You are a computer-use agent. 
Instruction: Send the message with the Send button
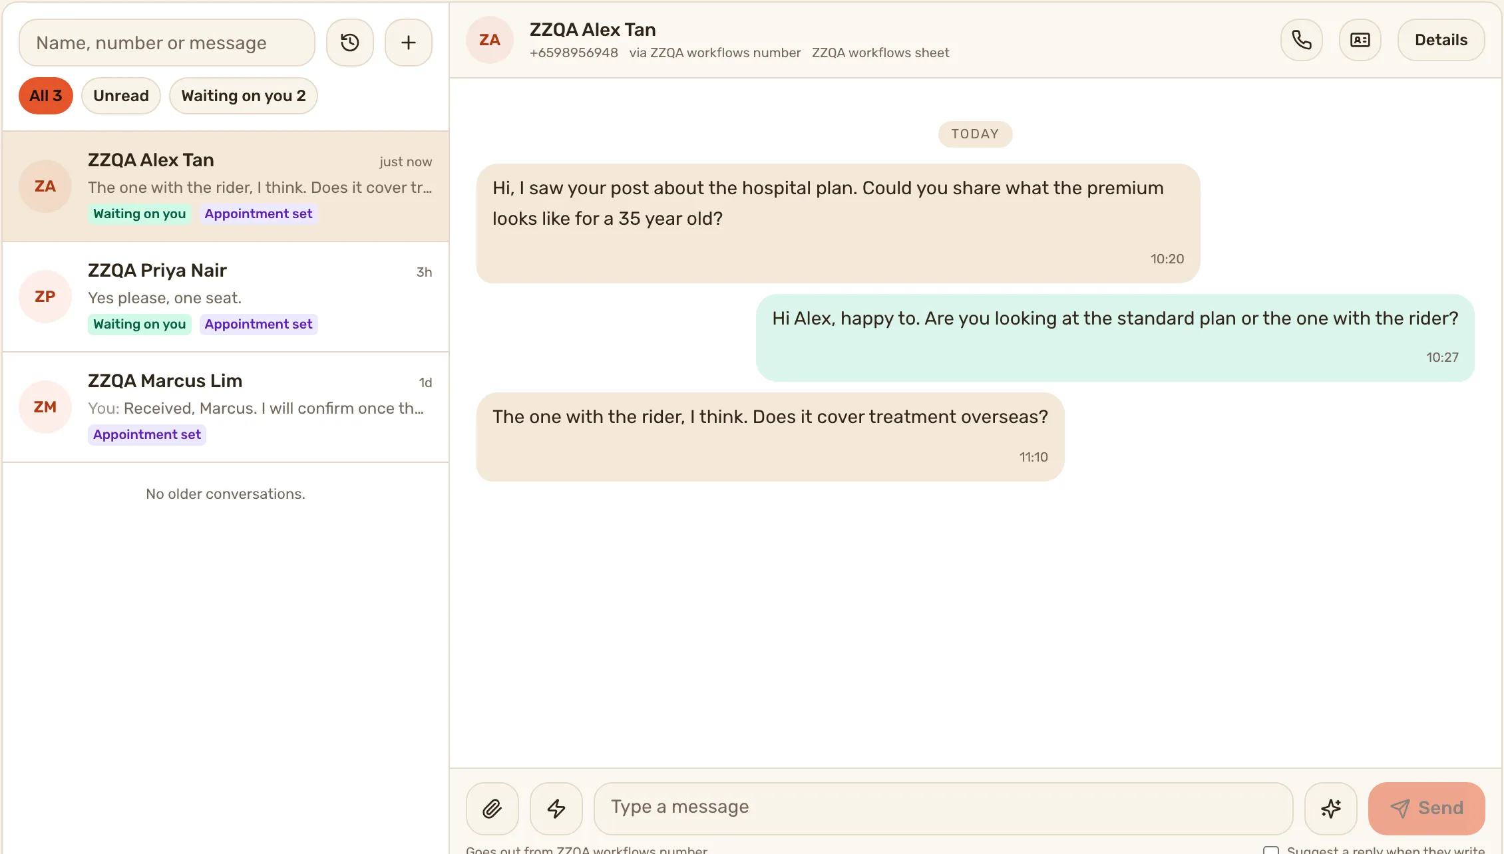pyautogui.click(x=1427, y=809)
